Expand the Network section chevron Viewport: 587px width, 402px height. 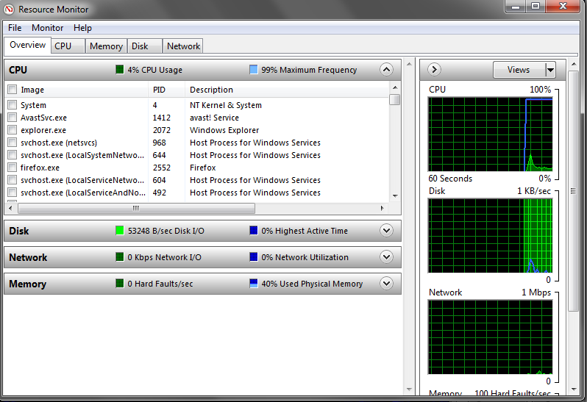tap(386, 257)
